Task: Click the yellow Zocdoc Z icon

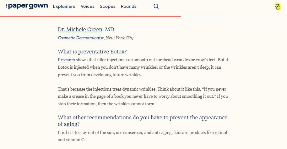Action: click(x=278, y=7)
